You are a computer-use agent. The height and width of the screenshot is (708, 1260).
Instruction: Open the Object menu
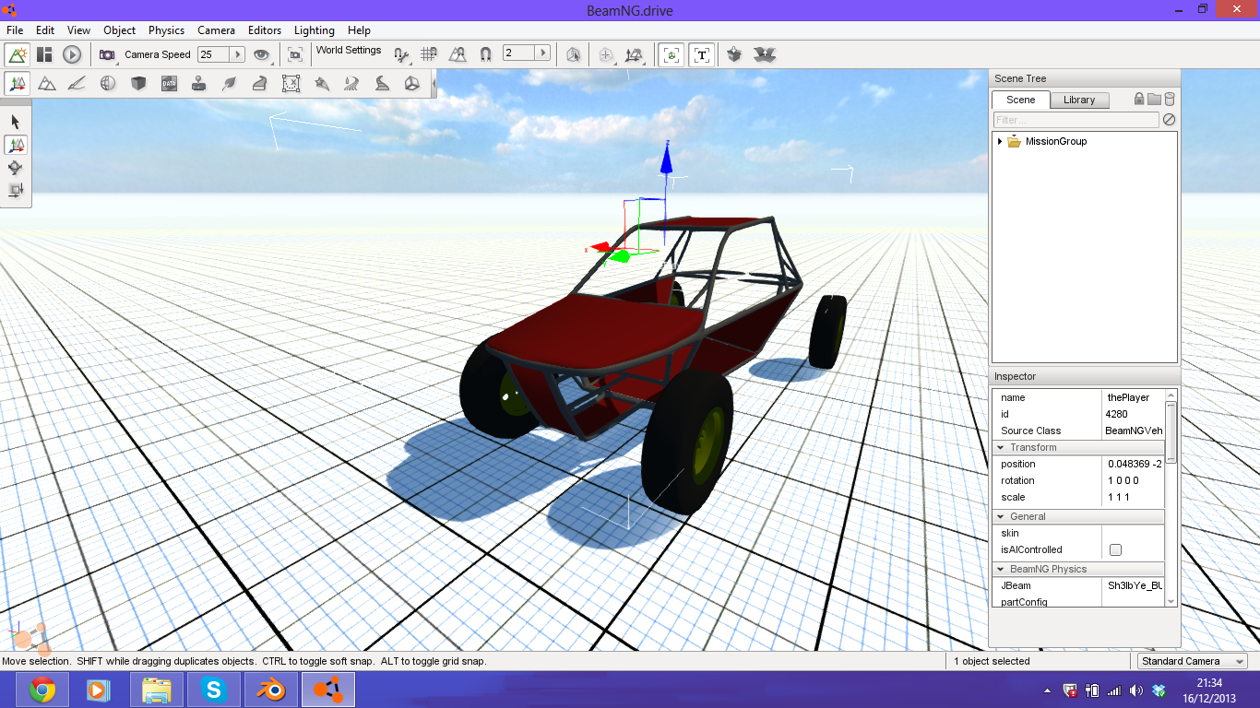point(120,30)
